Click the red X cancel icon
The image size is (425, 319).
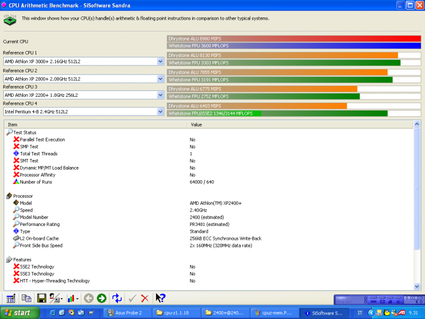pyautogui.click(x=145, y=299)
